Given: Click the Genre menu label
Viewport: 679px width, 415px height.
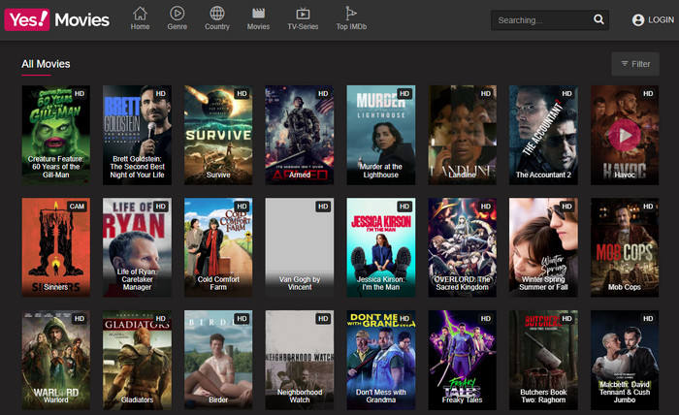Looking at the screenshot, I should click(177, 27).
